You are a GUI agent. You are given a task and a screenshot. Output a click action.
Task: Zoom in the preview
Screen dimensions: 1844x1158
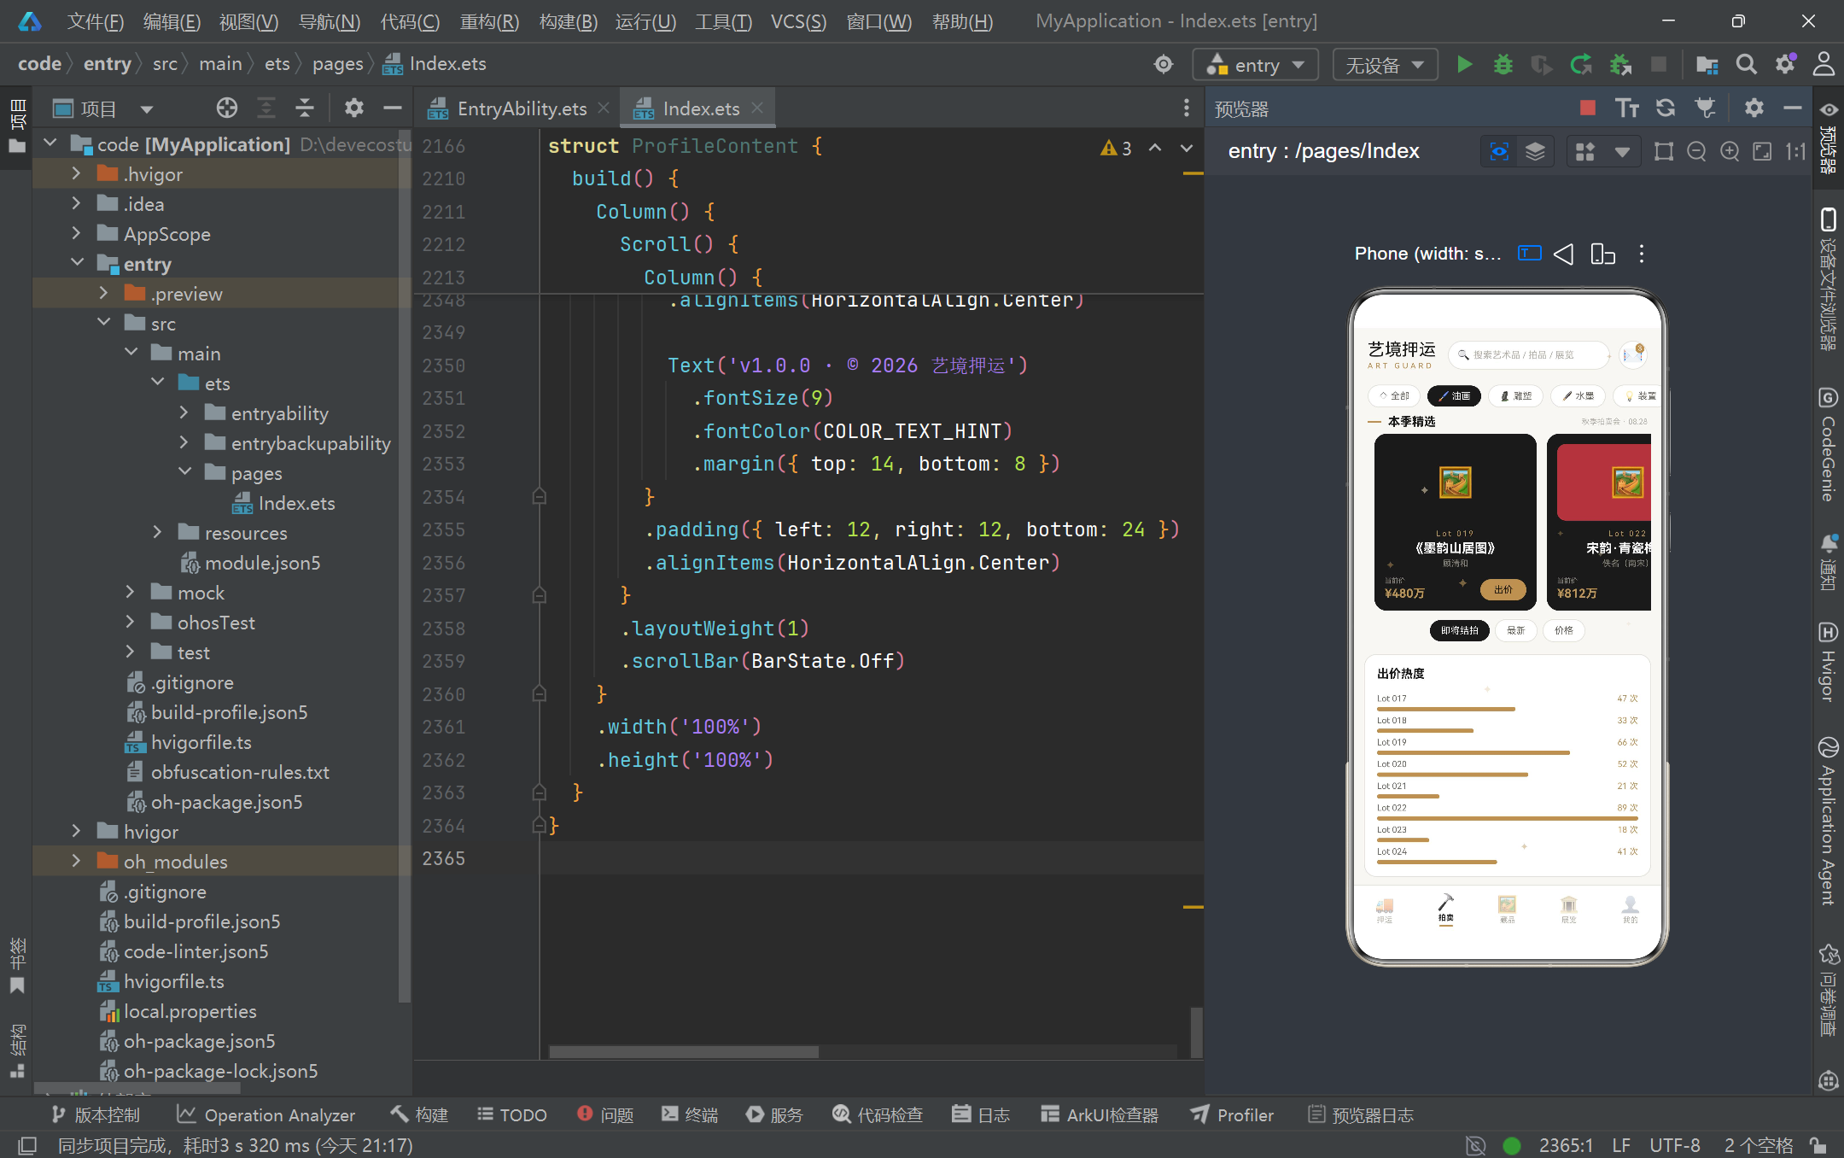click(1730, 152)
